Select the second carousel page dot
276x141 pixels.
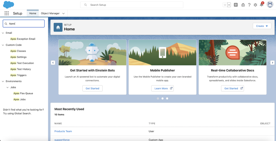163,98
